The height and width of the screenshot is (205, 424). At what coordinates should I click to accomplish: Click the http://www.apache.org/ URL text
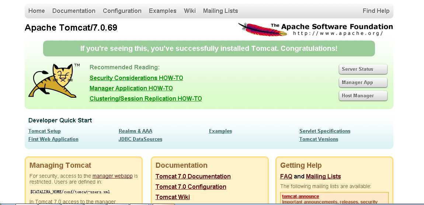[338, 33]
